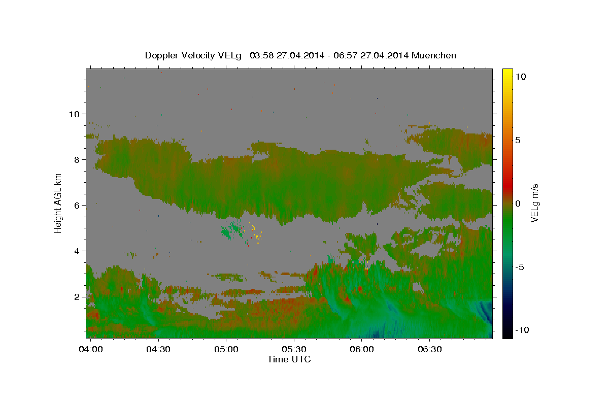
Task: Click the height tick label '4'
Action: (76, 251)
